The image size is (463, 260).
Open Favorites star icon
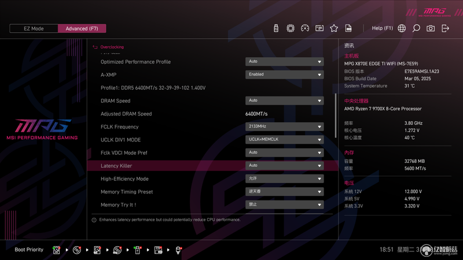(x=334, y=28)
